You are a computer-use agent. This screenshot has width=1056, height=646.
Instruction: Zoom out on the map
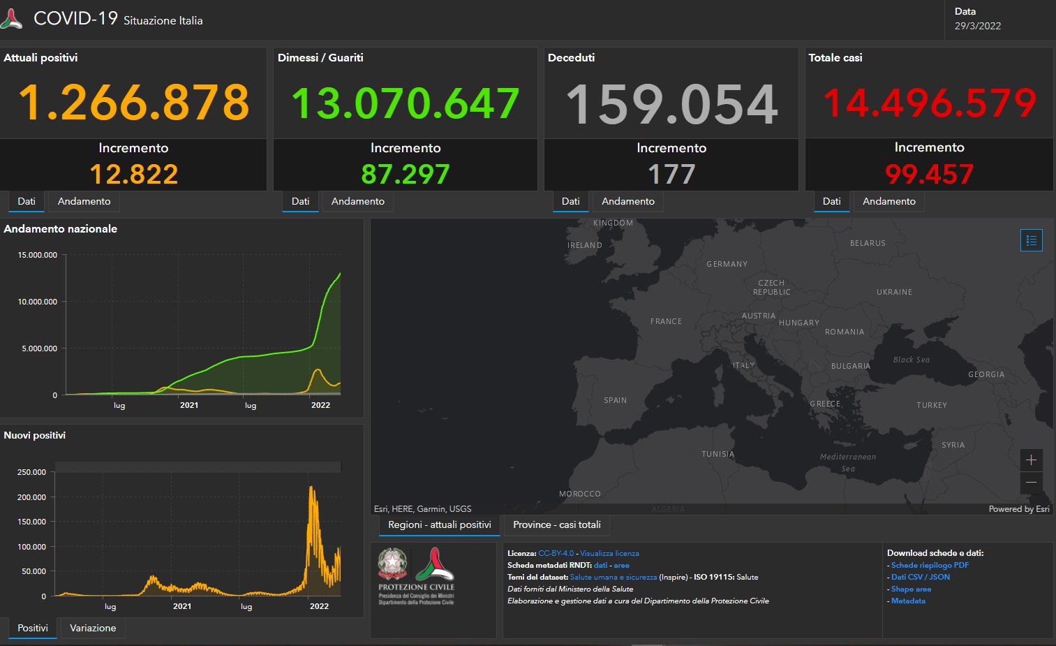1031,483
